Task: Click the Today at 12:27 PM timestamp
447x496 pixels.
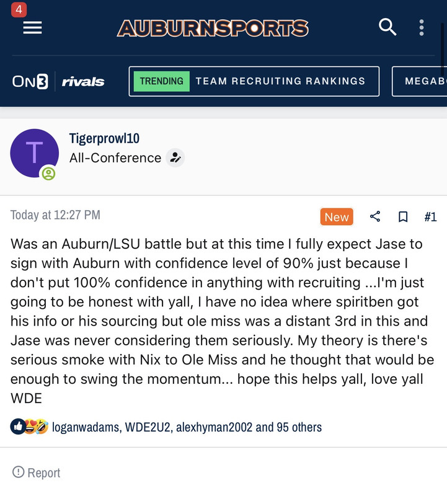Action: [55, 215]
